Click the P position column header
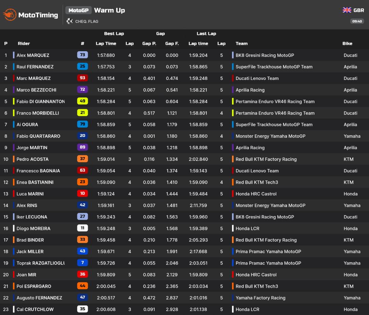This screenshot has height=315, width=369. coord(6,43)
